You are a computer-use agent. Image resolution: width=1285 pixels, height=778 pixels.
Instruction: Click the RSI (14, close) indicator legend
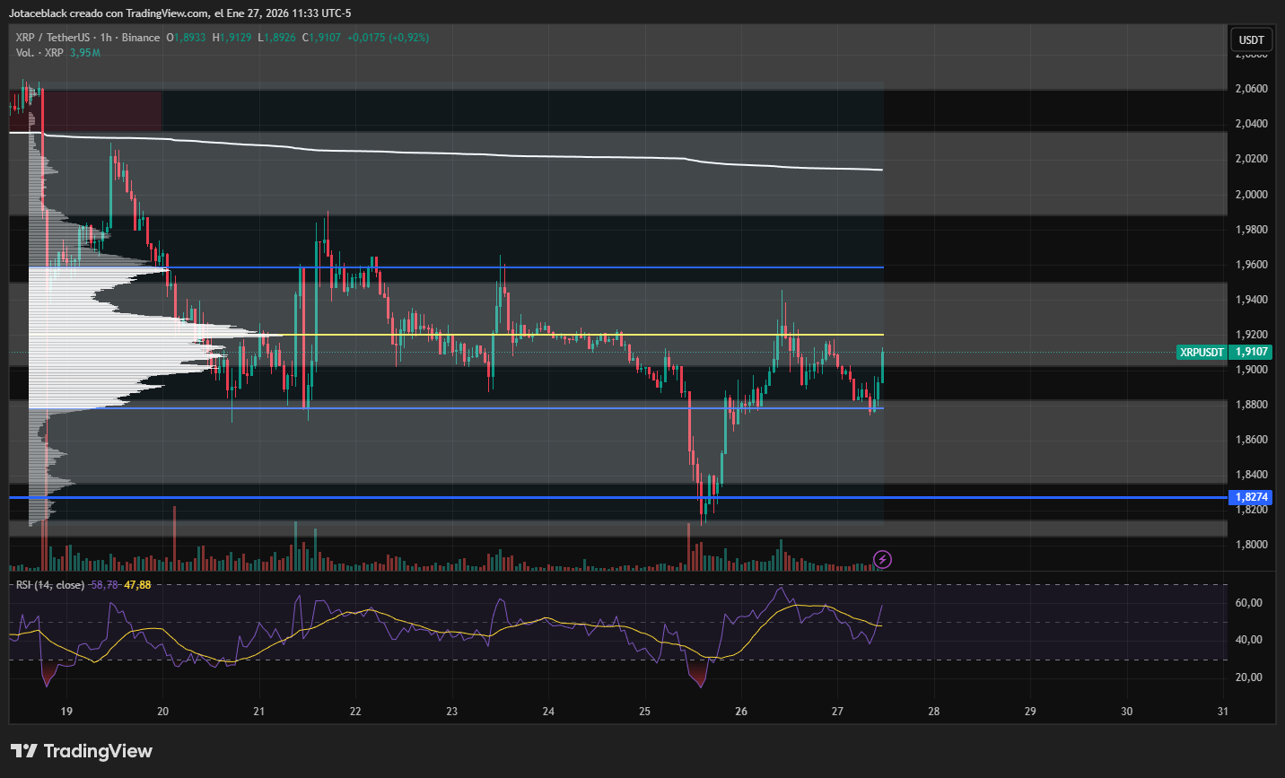(50, 585)
